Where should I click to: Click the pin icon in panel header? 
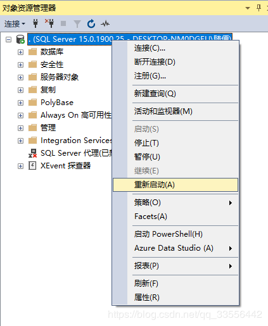(x=258, y=8)
